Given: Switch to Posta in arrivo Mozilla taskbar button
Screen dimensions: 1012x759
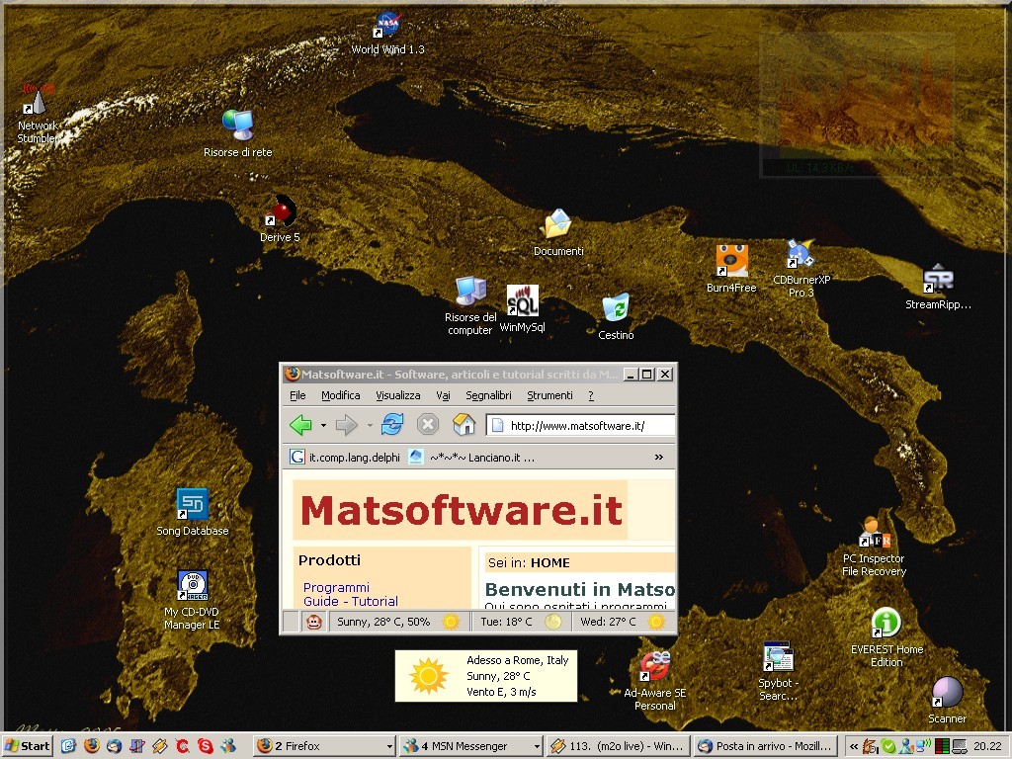Looking at the screenshot, I should (766, 746).
